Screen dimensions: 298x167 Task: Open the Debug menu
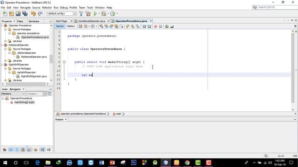pos(64,7)
